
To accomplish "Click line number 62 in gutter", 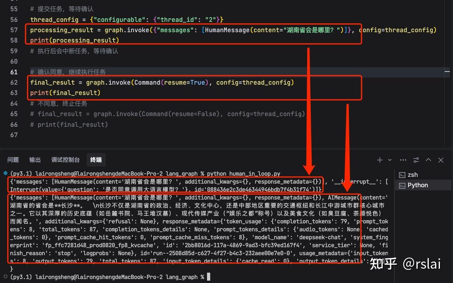I will coord(14,82).
